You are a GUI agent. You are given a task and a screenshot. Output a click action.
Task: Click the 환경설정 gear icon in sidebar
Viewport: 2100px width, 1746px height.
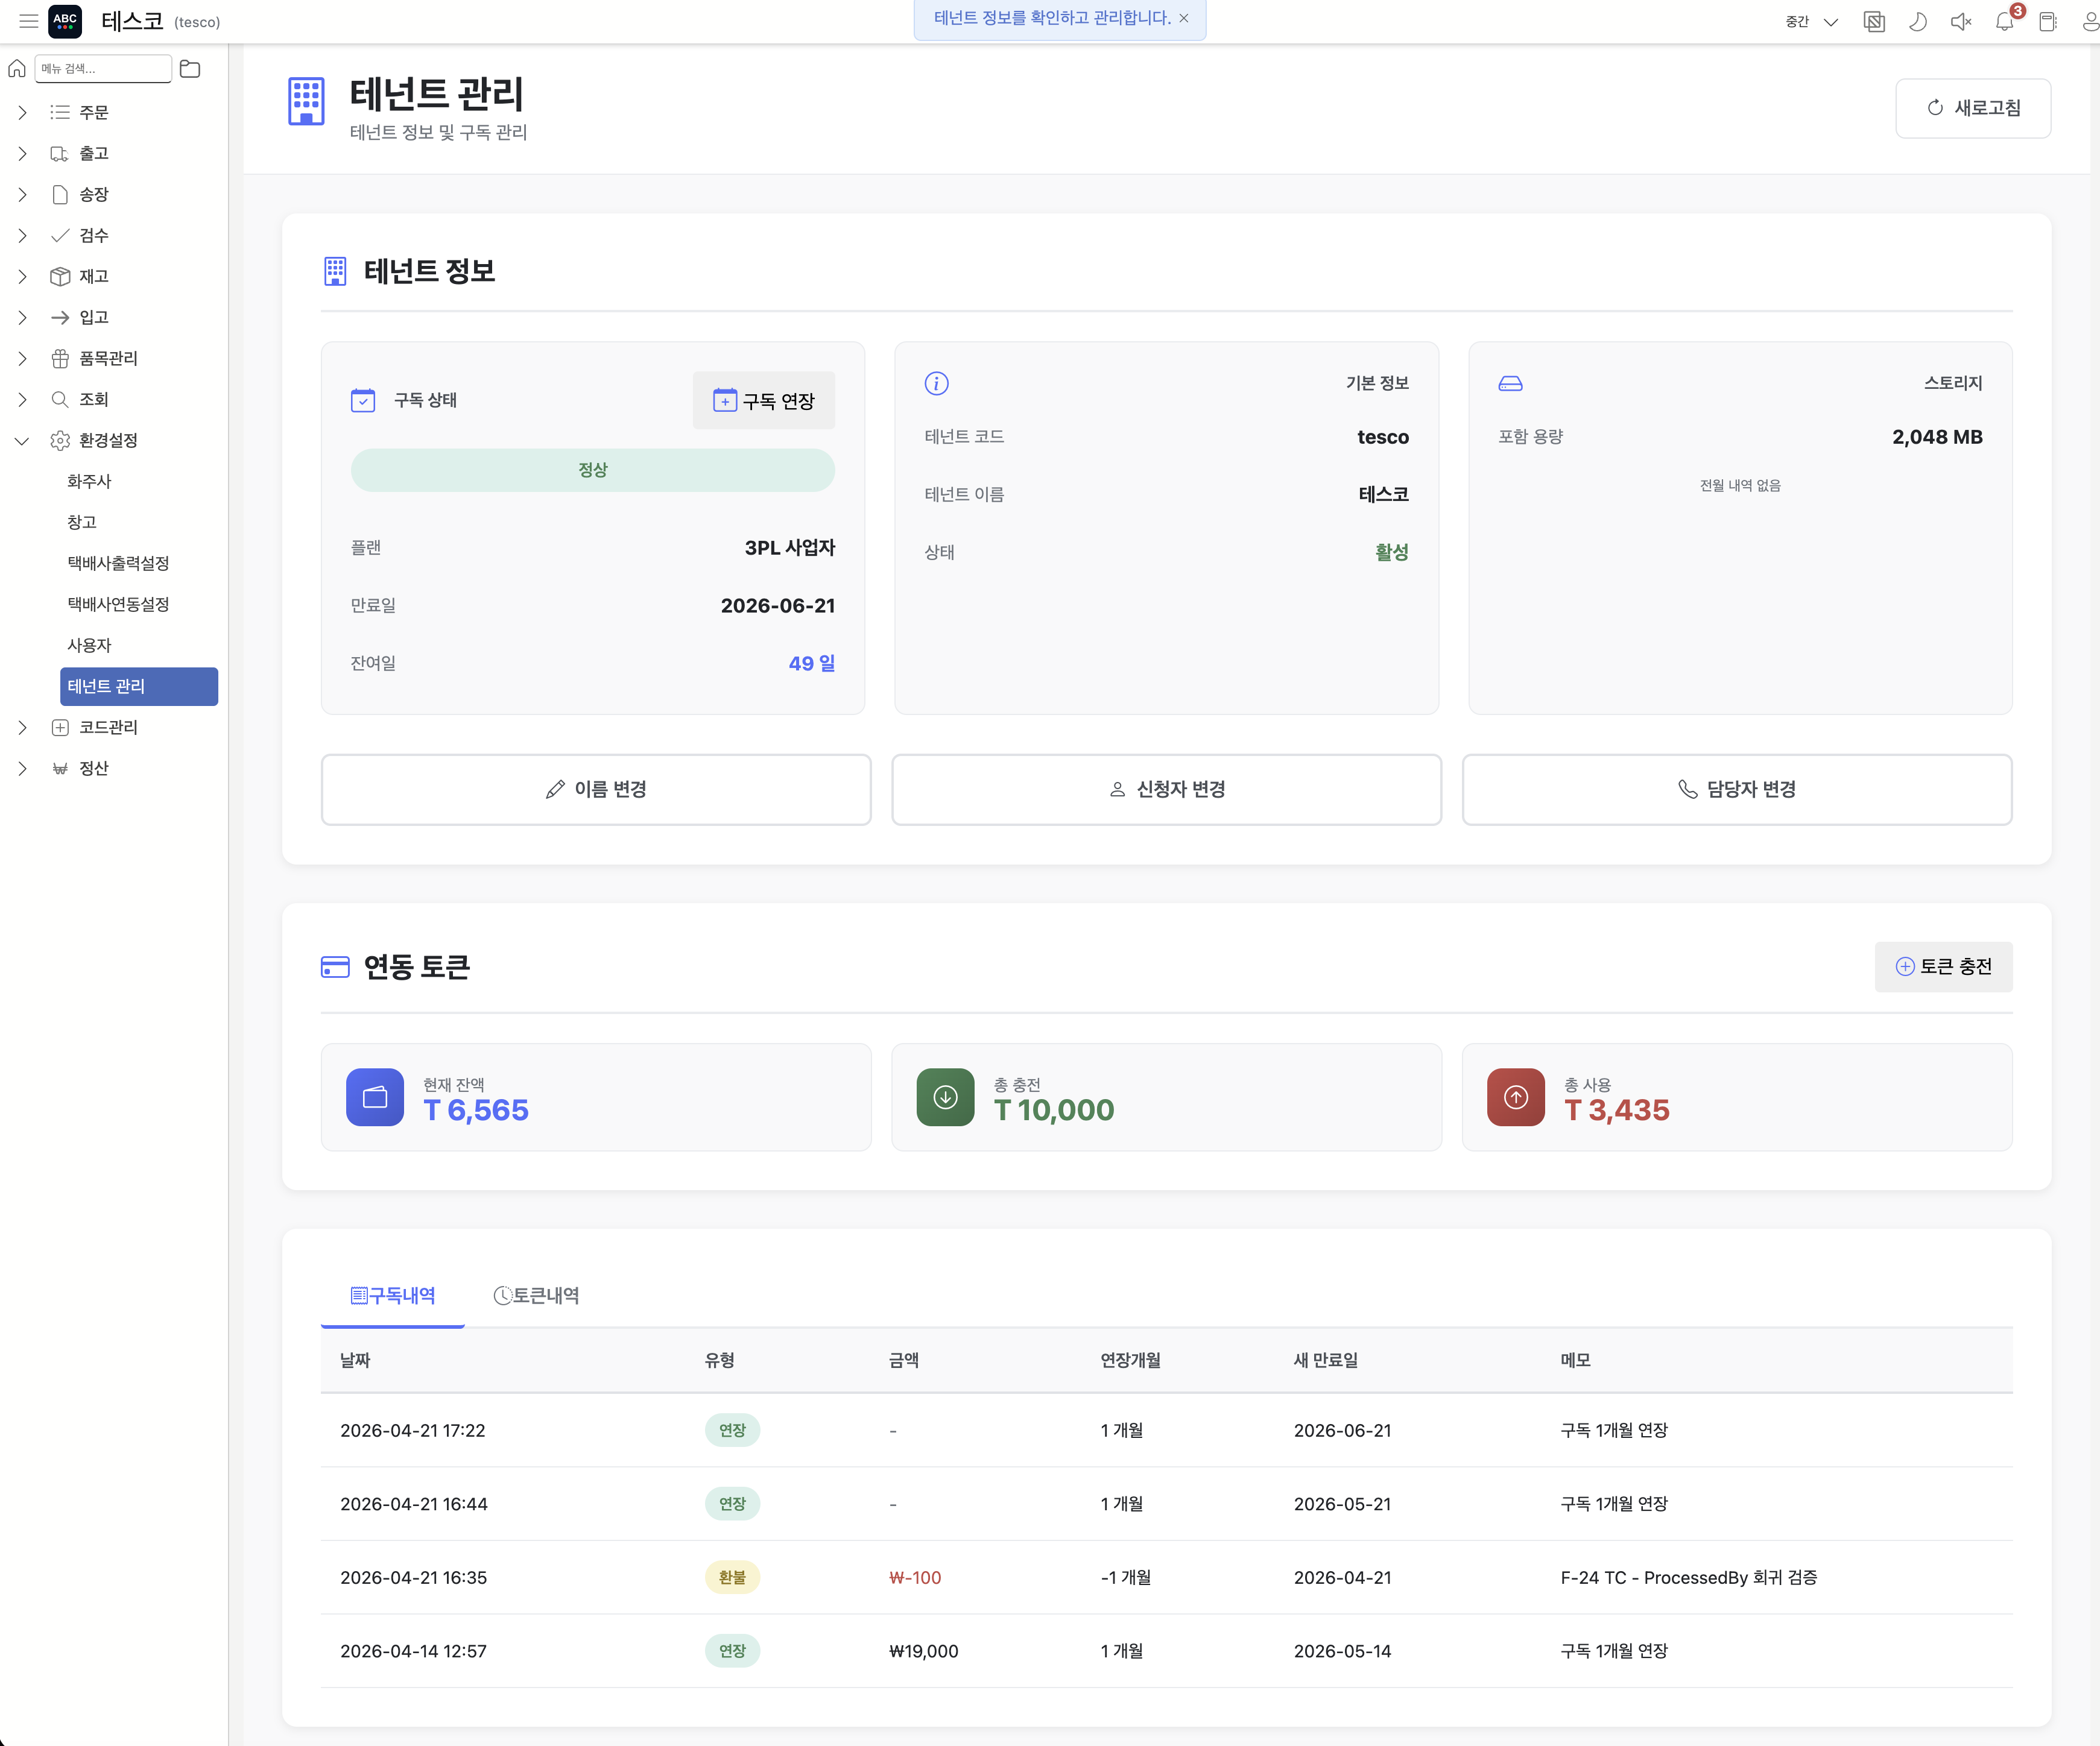click(60, 441)
